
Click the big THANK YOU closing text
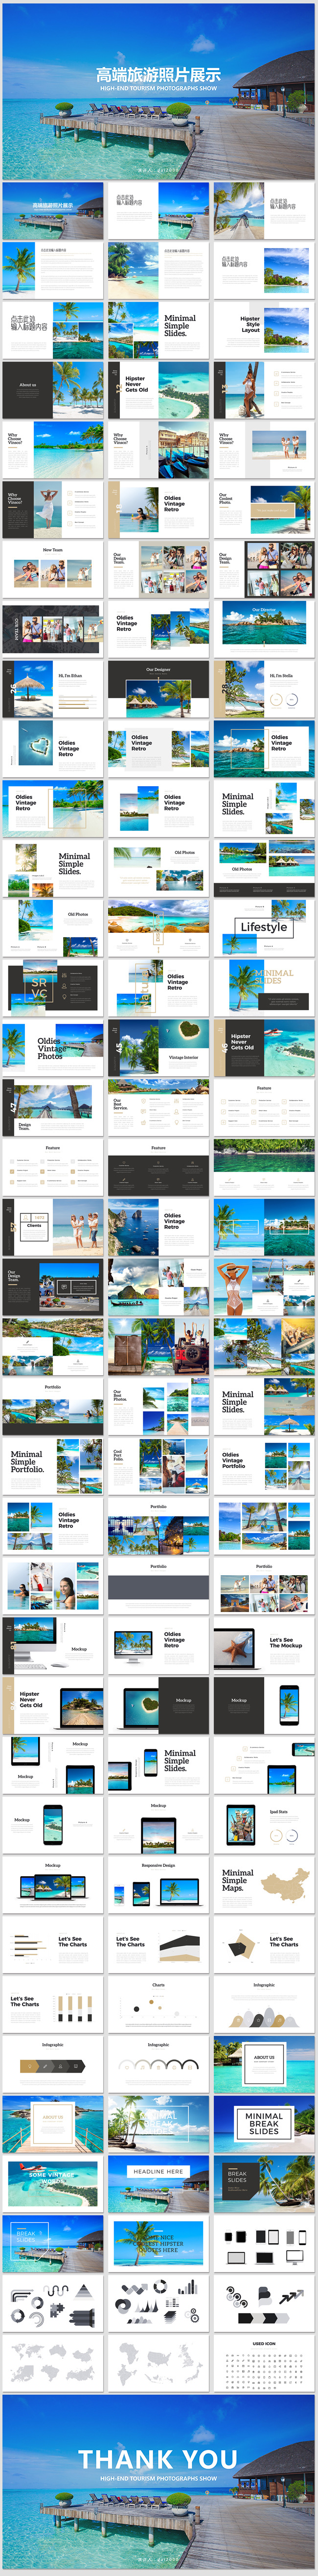[x=159, y=2459]
